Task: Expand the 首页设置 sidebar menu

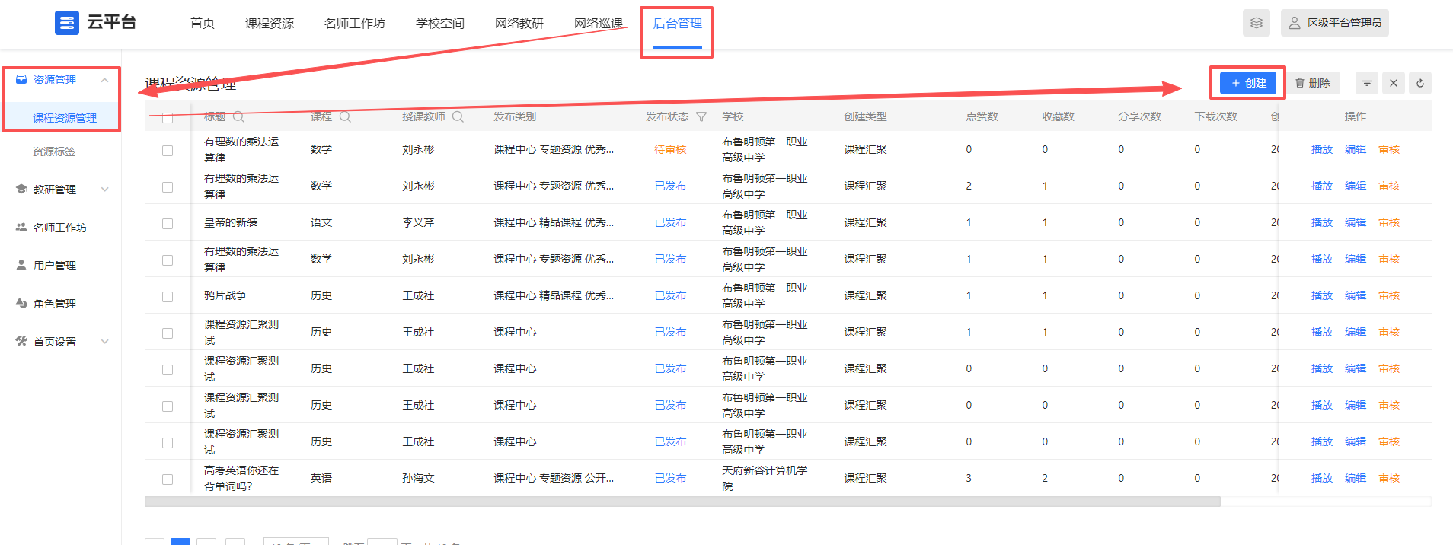Action: (105, 342)
